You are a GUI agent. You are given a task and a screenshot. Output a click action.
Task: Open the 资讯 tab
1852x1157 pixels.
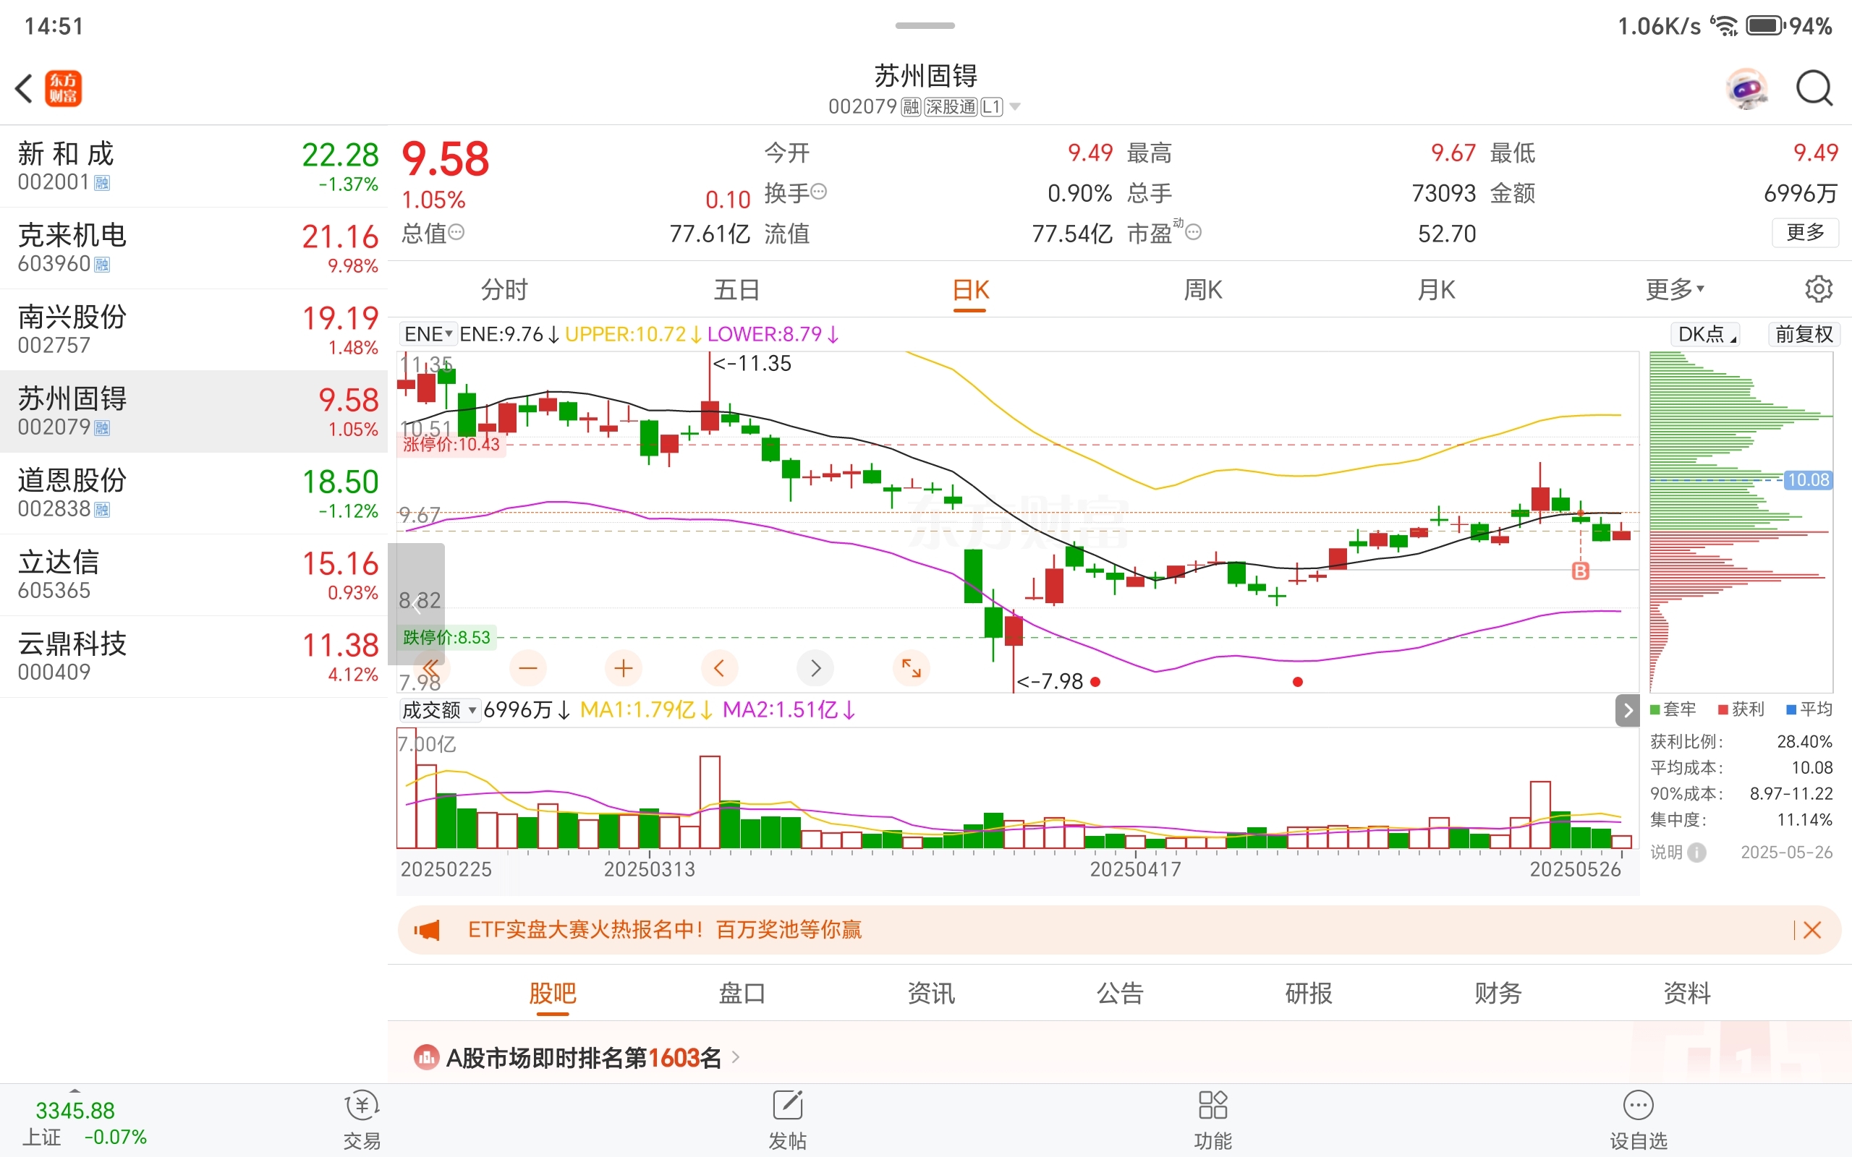click(930, 994)
